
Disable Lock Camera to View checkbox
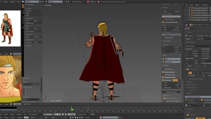tap(163, 22)
